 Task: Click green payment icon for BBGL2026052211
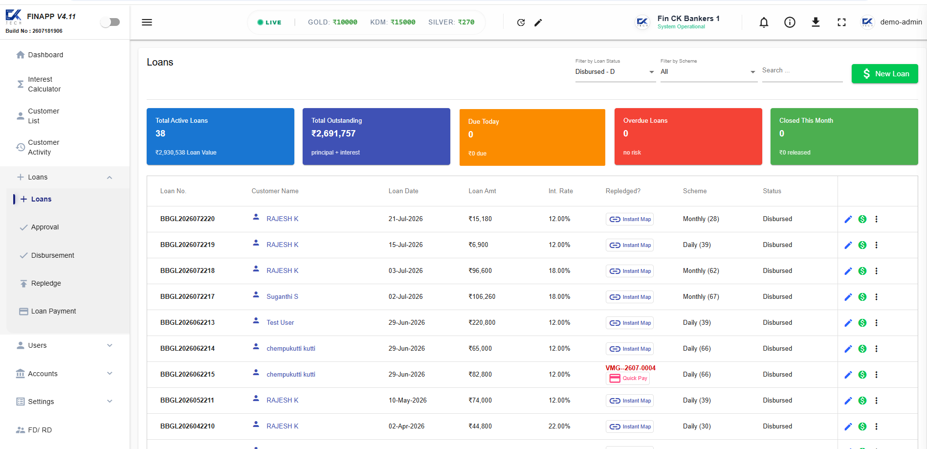(x=862, y=401)
